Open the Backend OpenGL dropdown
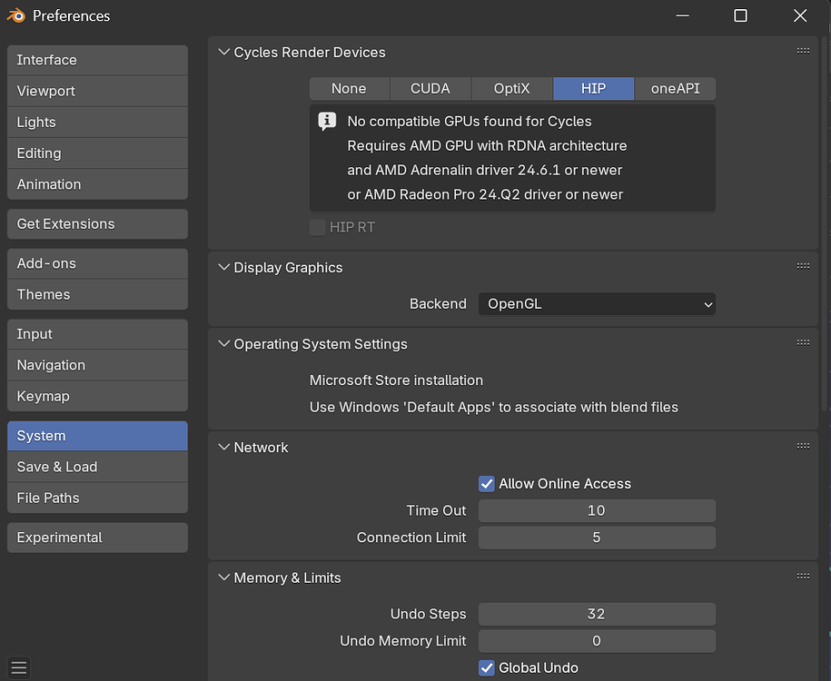This screenshot has width=831, height=681. 597,304
